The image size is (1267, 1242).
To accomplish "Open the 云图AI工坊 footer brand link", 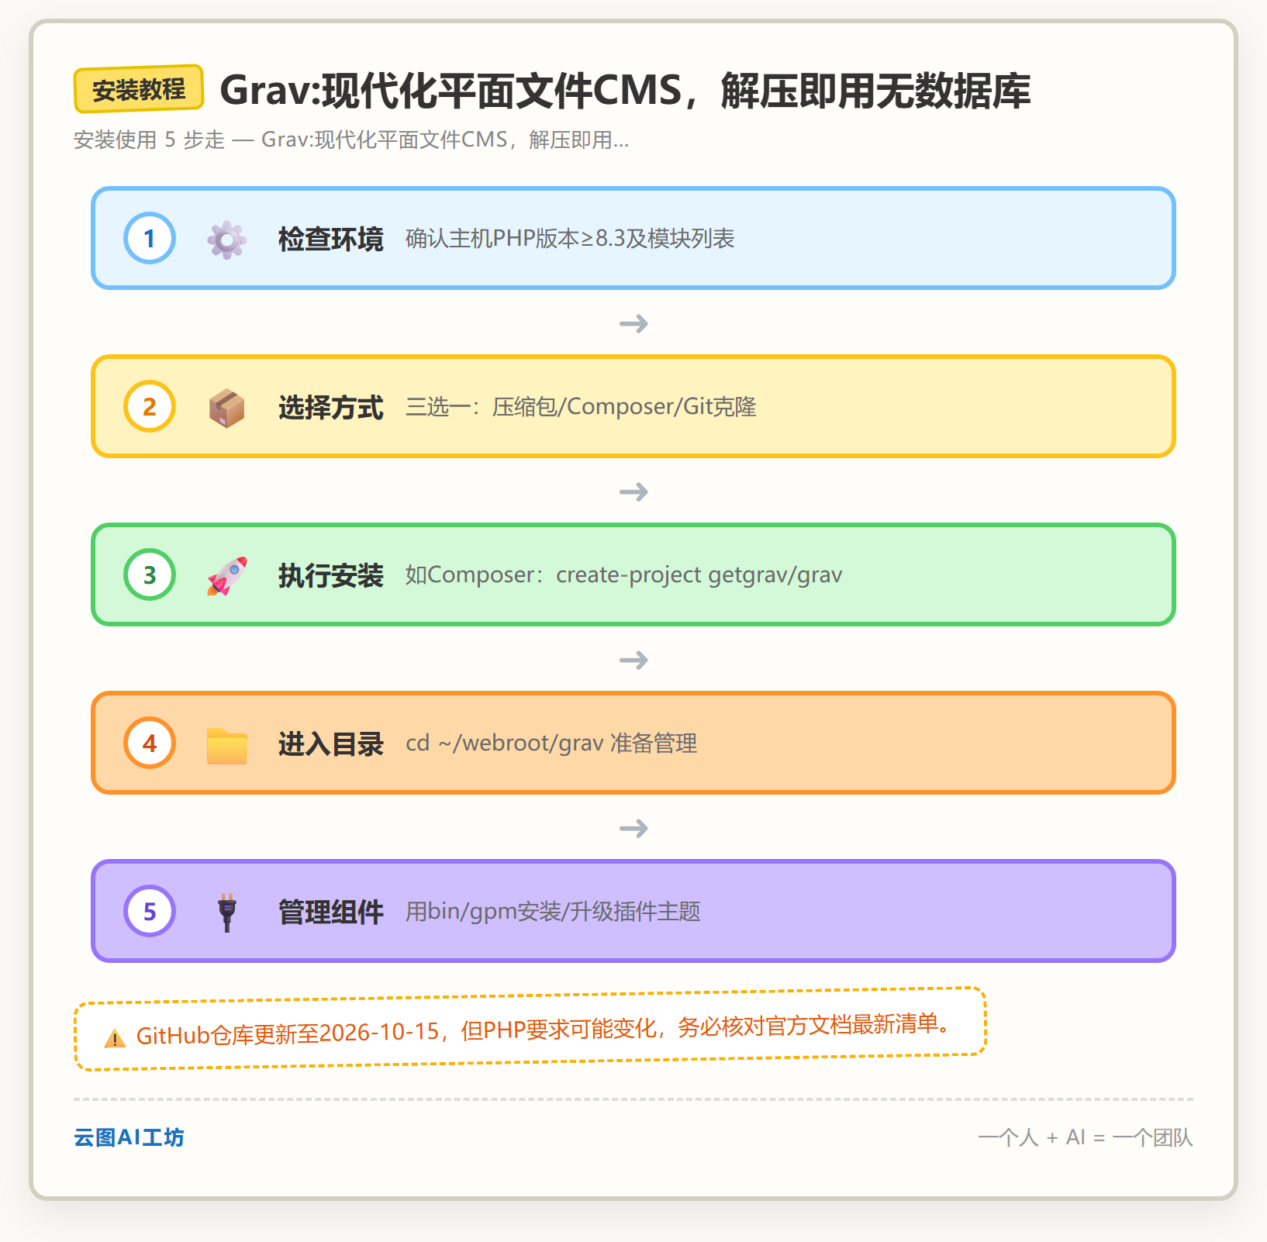I will [129, 1137].
